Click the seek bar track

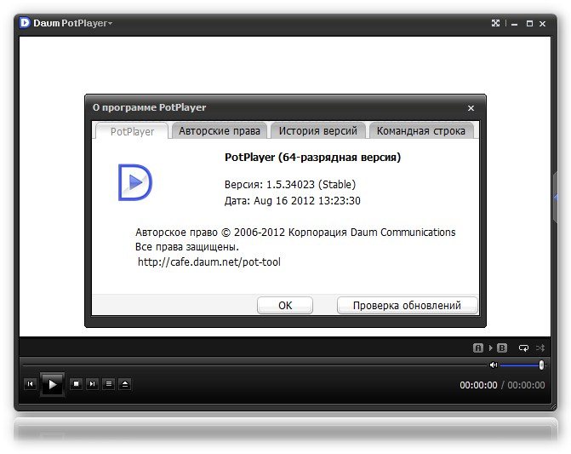(255, 365)
